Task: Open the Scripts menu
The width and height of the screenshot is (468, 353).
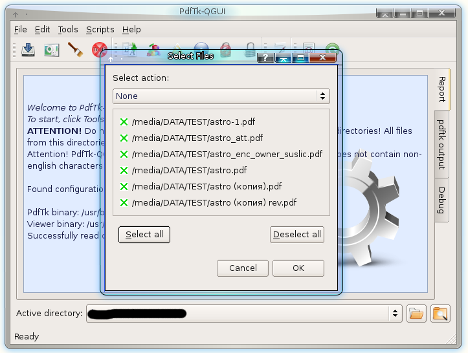Action: coord(100,30)
